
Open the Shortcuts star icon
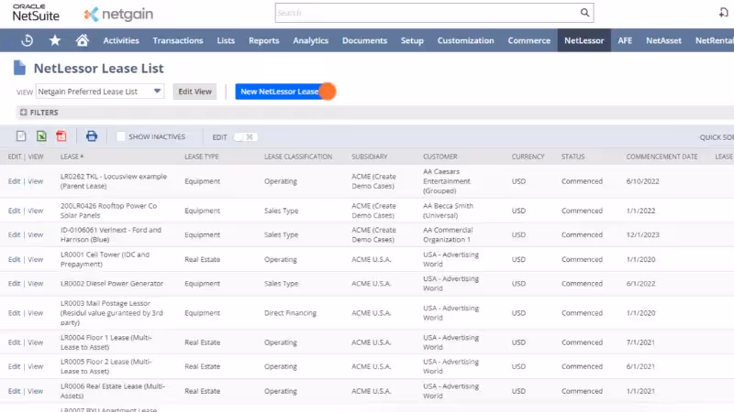tap(55, 40)
